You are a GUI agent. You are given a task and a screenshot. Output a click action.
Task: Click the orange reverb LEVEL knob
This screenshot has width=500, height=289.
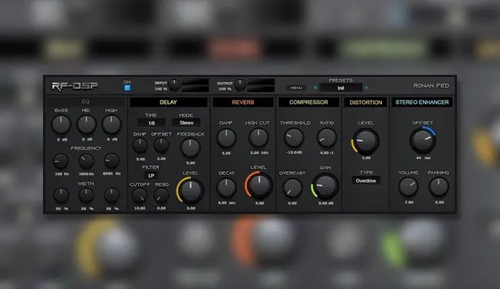coord(259,185)
